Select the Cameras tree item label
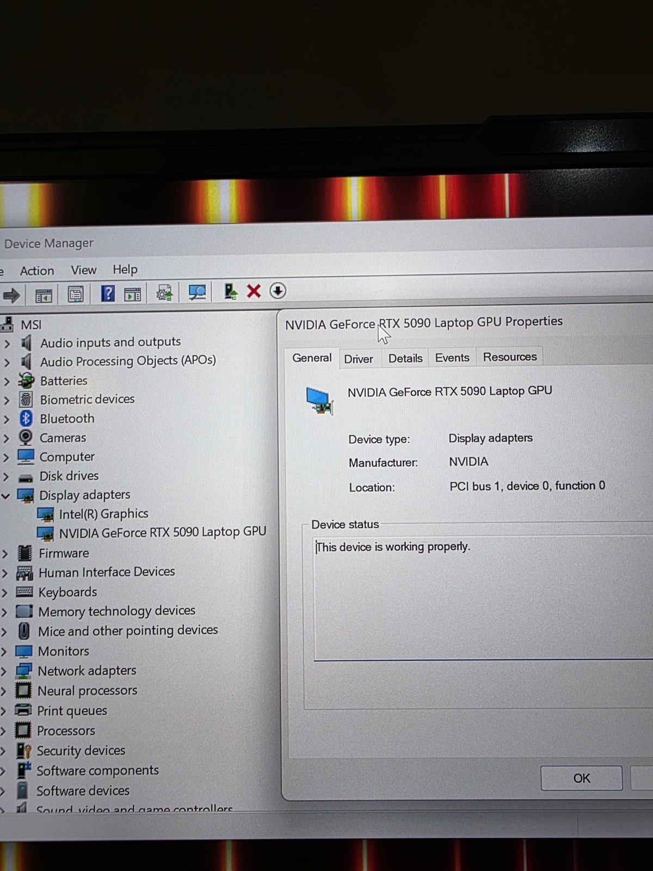Image resolution: width=653 pixels, height=871 pixels. (x=63, y=438)
